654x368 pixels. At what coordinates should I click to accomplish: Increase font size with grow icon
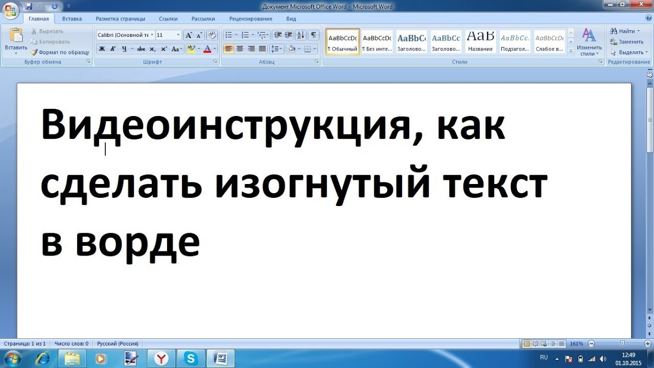(x=189, y=35)
